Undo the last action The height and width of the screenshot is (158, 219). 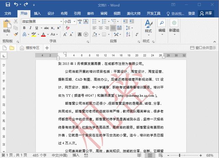tap(16, 5)
